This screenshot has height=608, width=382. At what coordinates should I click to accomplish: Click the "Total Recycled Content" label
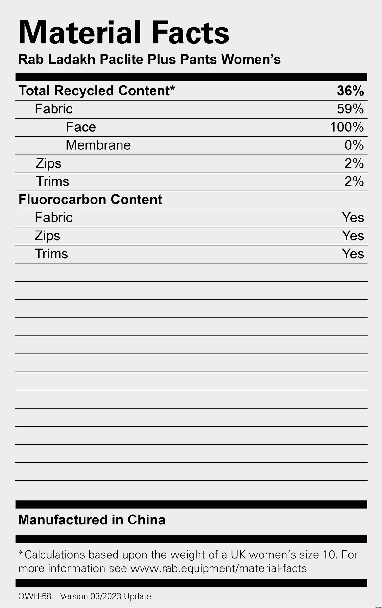(x=97, y=91)
